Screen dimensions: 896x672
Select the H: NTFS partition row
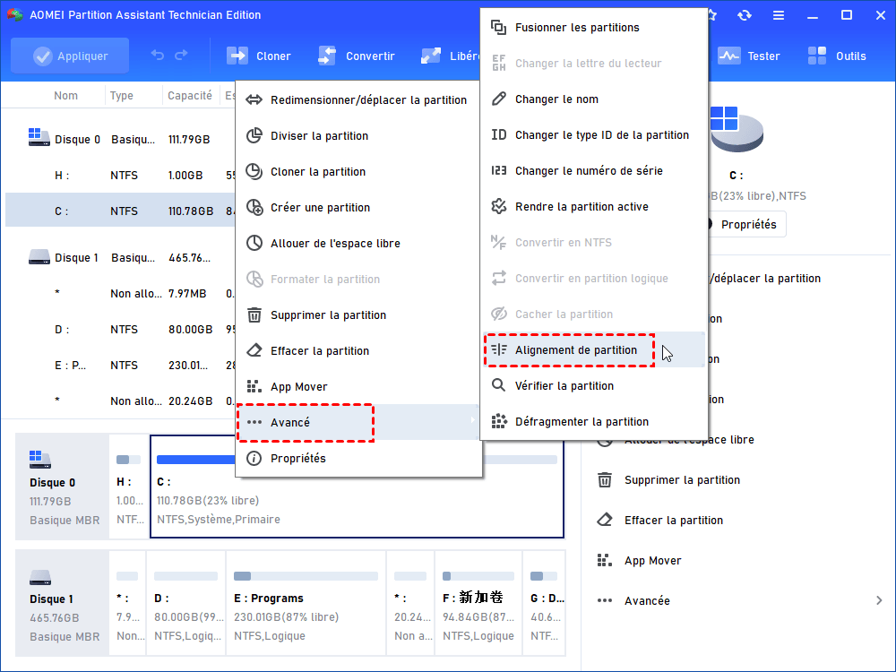120,176
